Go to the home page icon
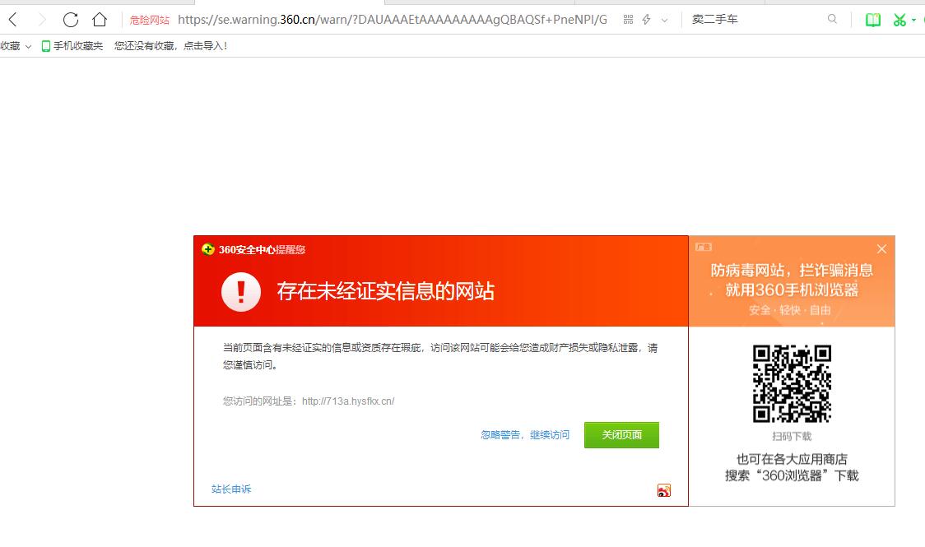925x547 pixels. (x=100, y=20)
